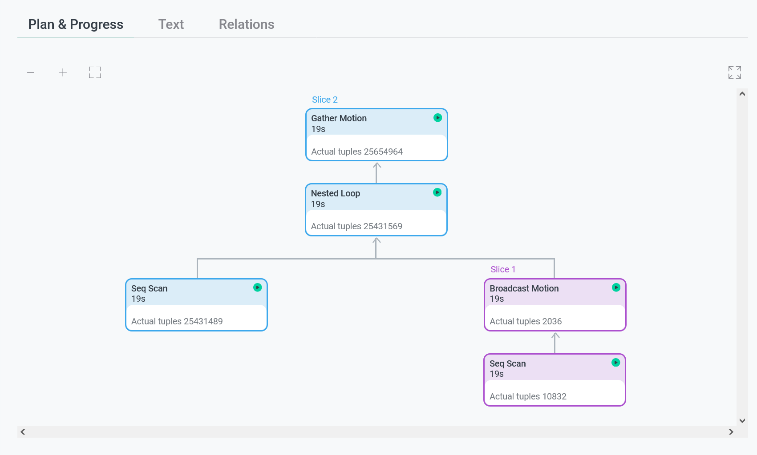
Task: Click the fit-to-view icon
Action: pos(95,72)
